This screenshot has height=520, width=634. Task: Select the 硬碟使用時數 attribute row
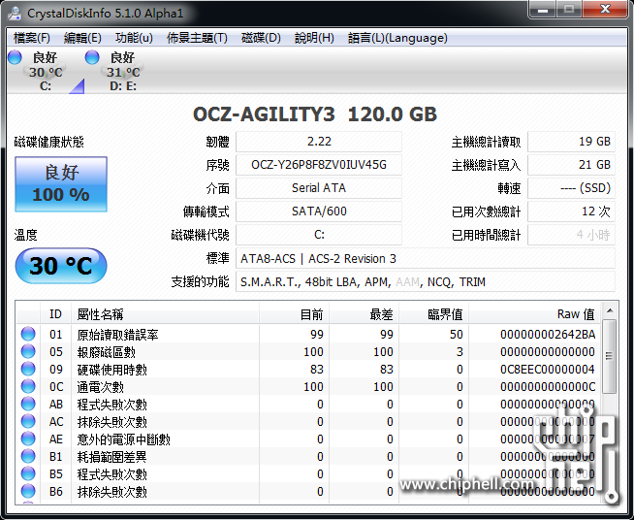click(309, 369)
